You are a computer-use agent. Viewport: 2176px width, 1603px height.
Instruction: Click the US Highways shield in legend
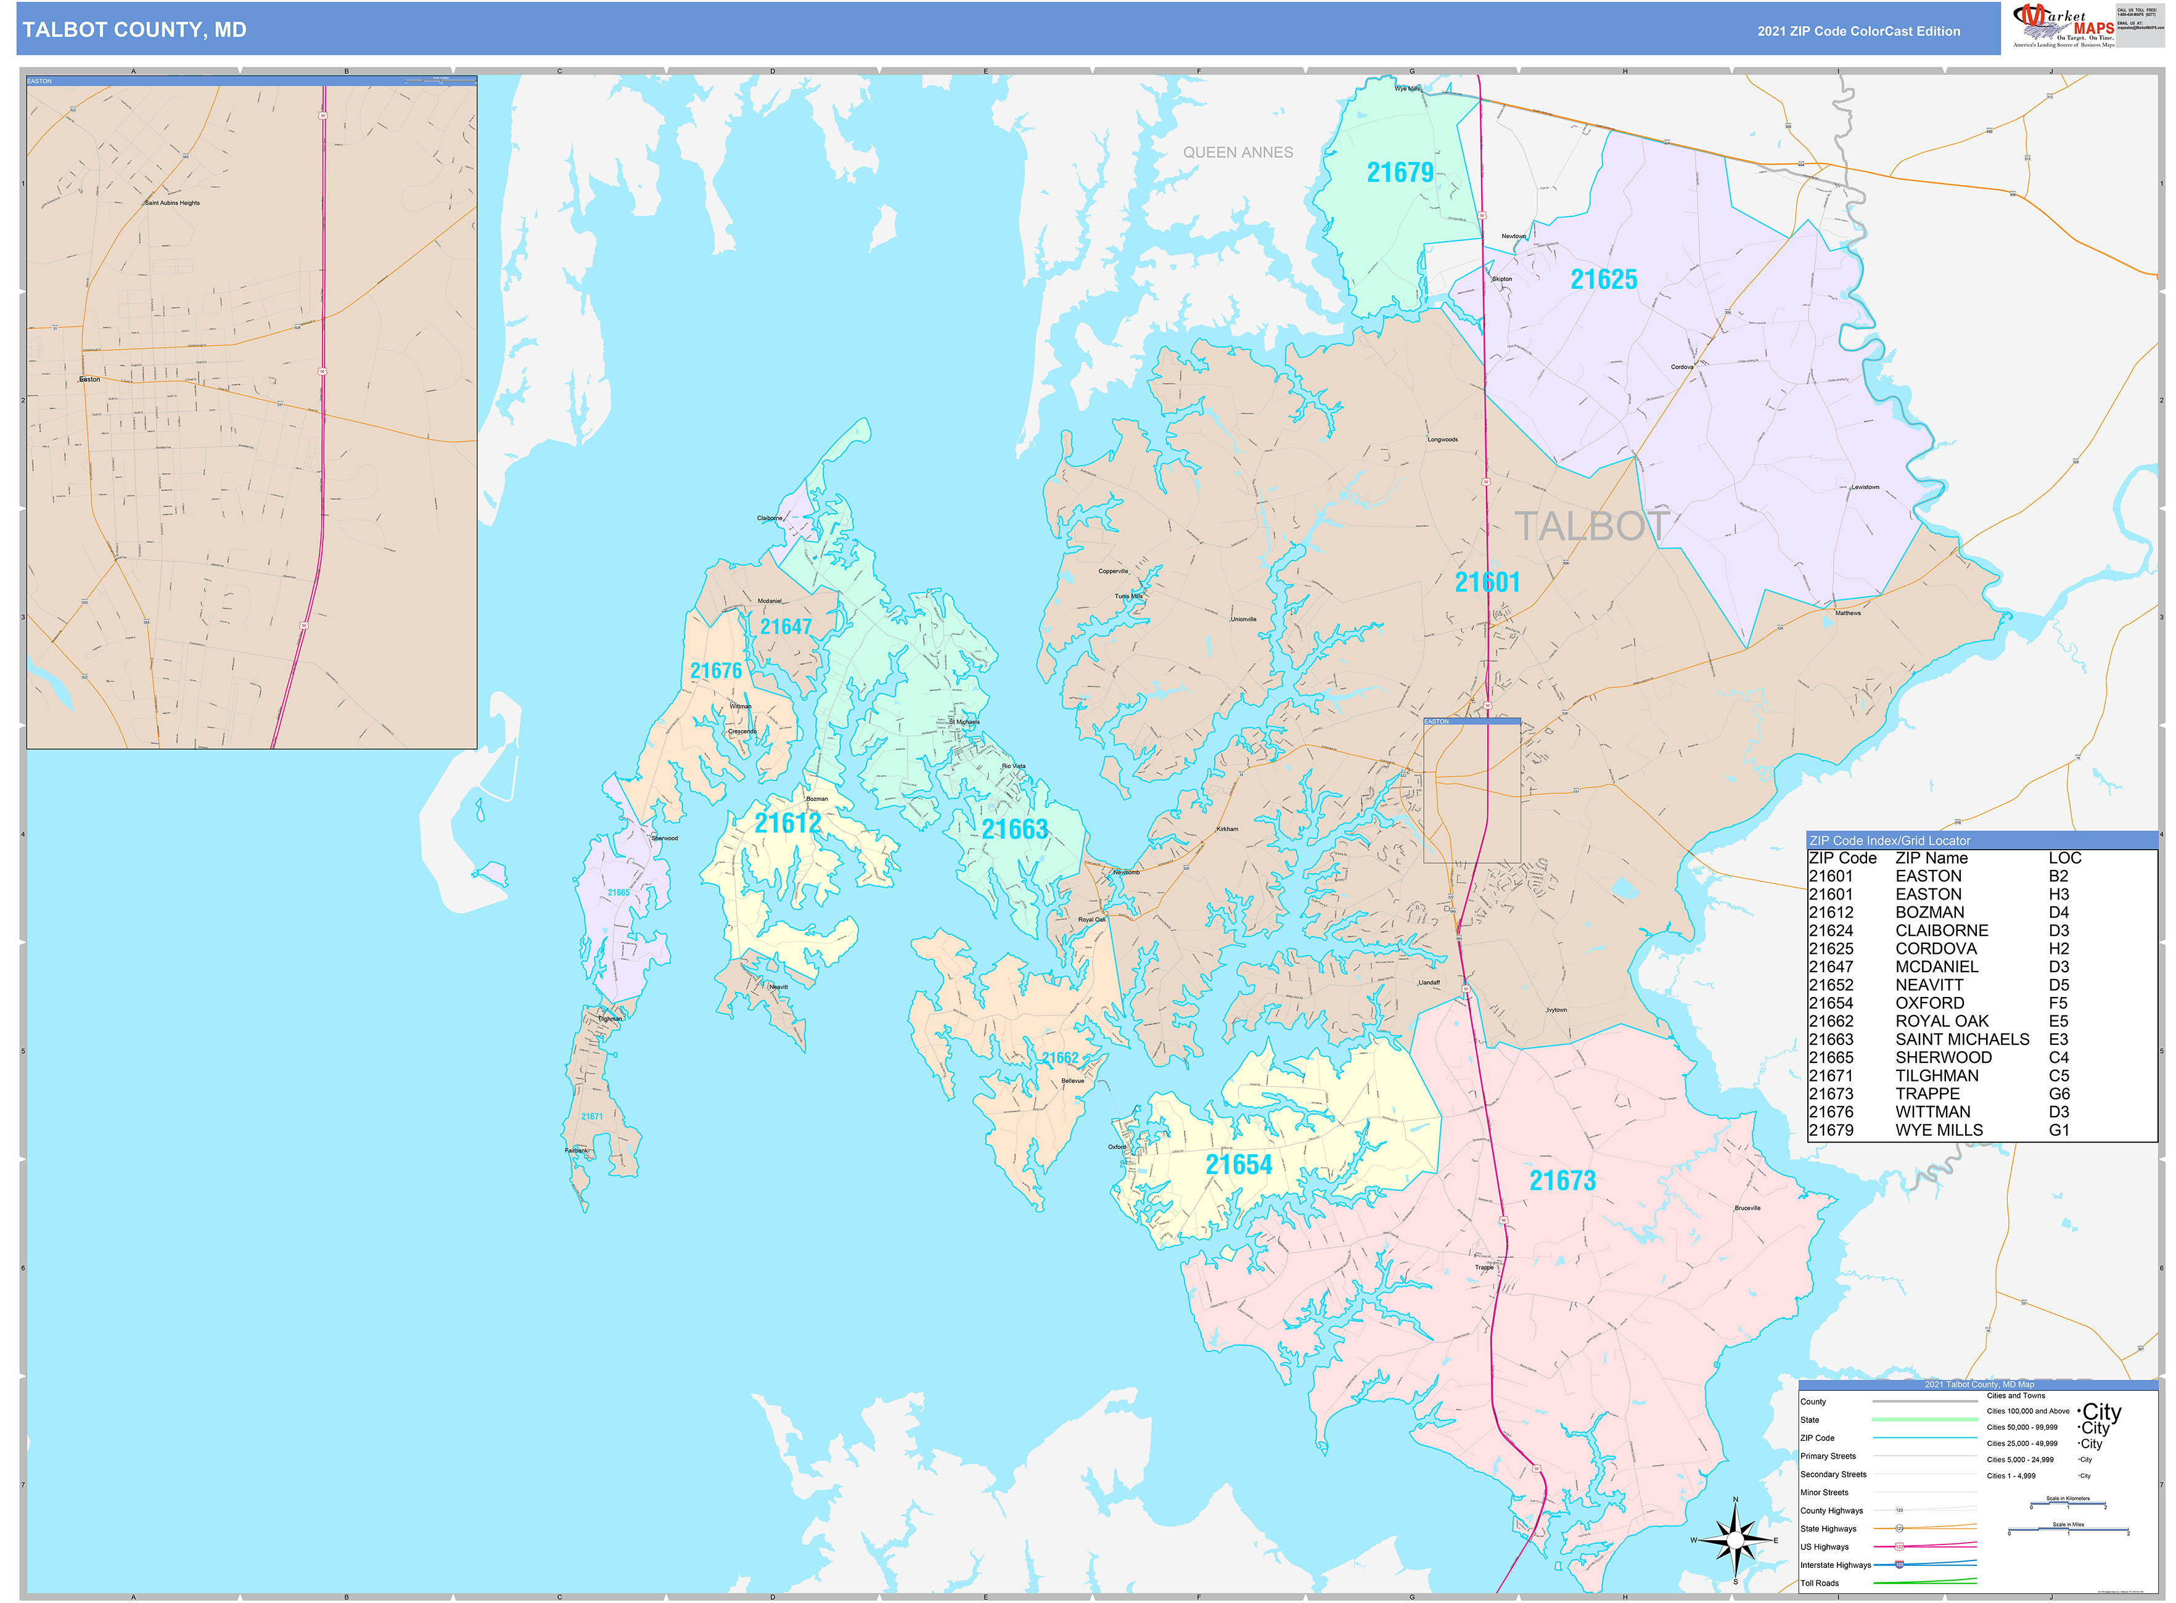coord(1899,1547)
